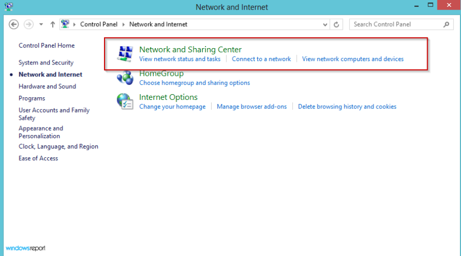Select Network and Internet in the sidebar
This screenshot has width=461, height=256.
tap(50, 74)
